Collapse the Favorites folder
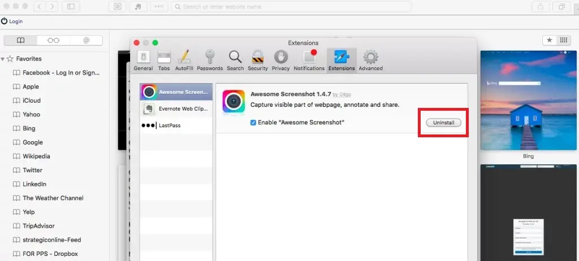The image size is (579, 261). tap(3, 59)
